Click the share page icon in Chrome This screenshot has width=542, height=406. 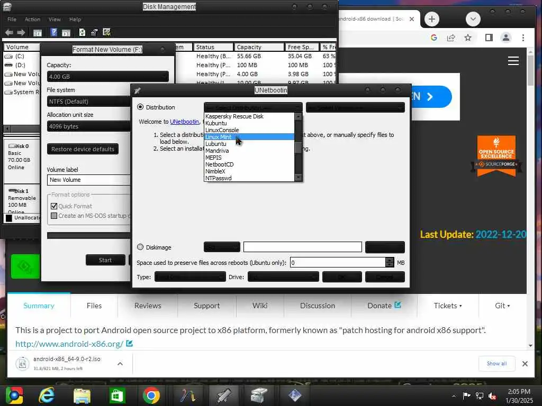coord(451,38)
